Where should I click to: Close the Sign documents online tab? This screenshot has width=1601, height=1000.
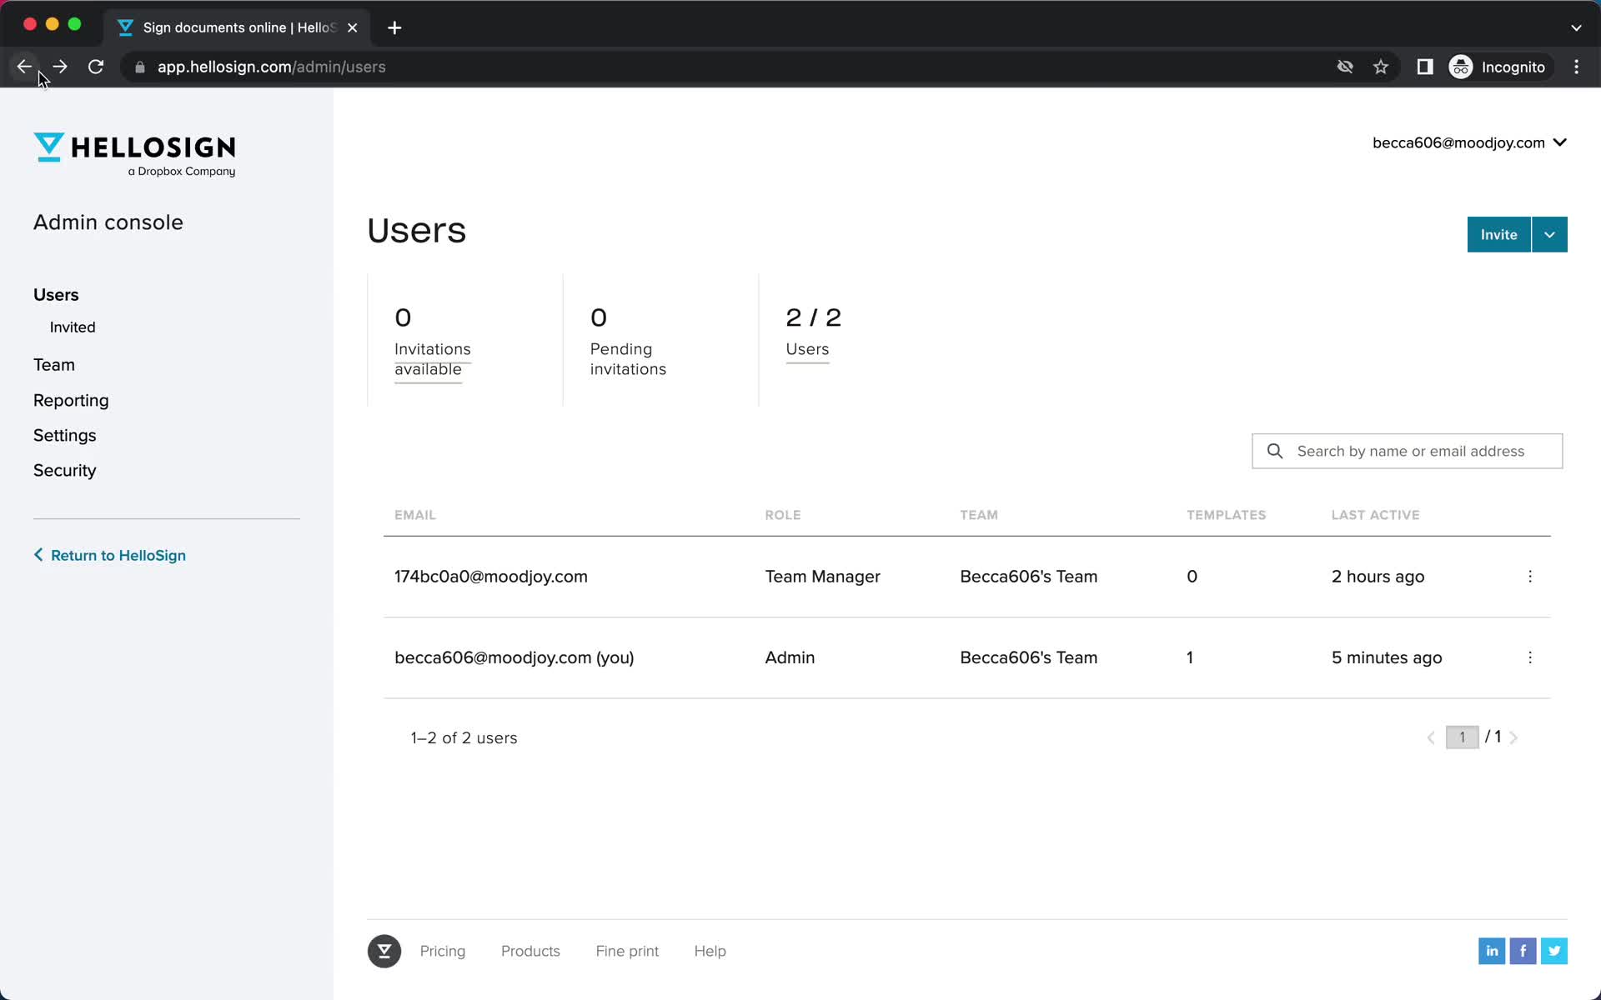click(x=353, y=27)
